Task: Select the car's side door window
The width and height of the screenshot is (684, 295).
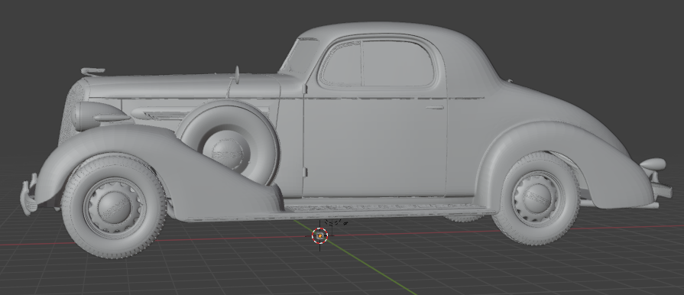Action: 378,63
